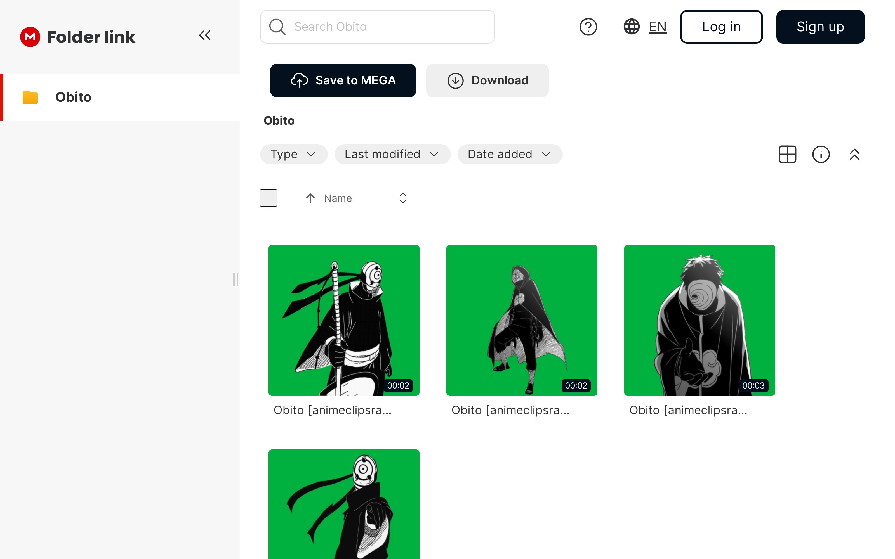Focus the Search Obito input field
Viewport: 895px width, 559px height.
tap(377, 27)
